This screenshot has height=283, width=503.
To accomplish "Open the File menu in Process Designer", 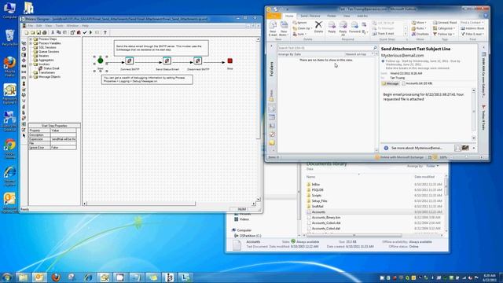I will pos(30,26).
